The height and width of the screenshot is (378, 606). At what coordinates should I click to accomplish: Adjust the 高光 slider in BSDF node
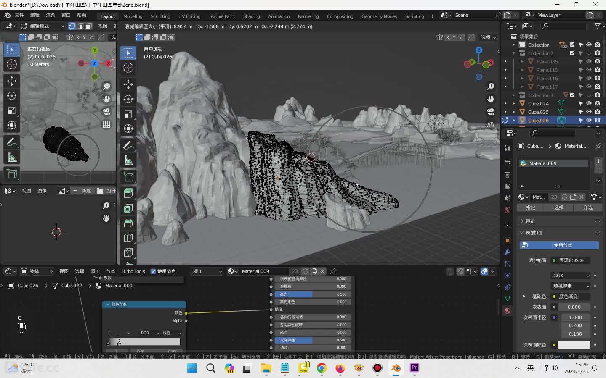tap(313, 294)
